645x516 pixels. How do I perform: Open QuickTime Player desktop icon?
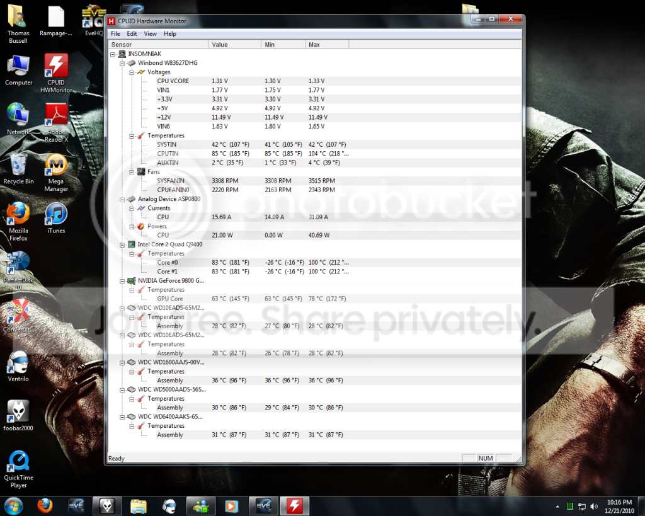click(18, 469)
